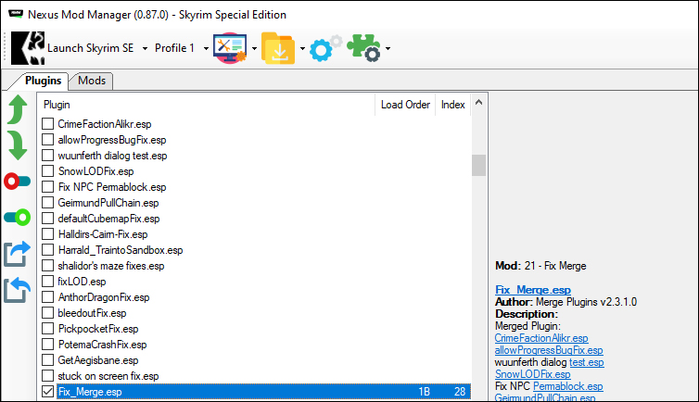The height and width of the screenshot is (402, 699).
Task: Uncheck the Fix_Merge.esp checkbox
Action: [47, 391]
